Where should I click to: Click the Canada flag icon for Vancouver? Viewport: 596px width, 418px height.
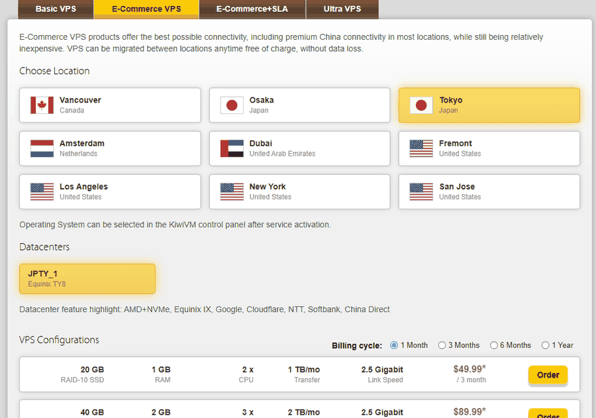(x=42, y=105)
